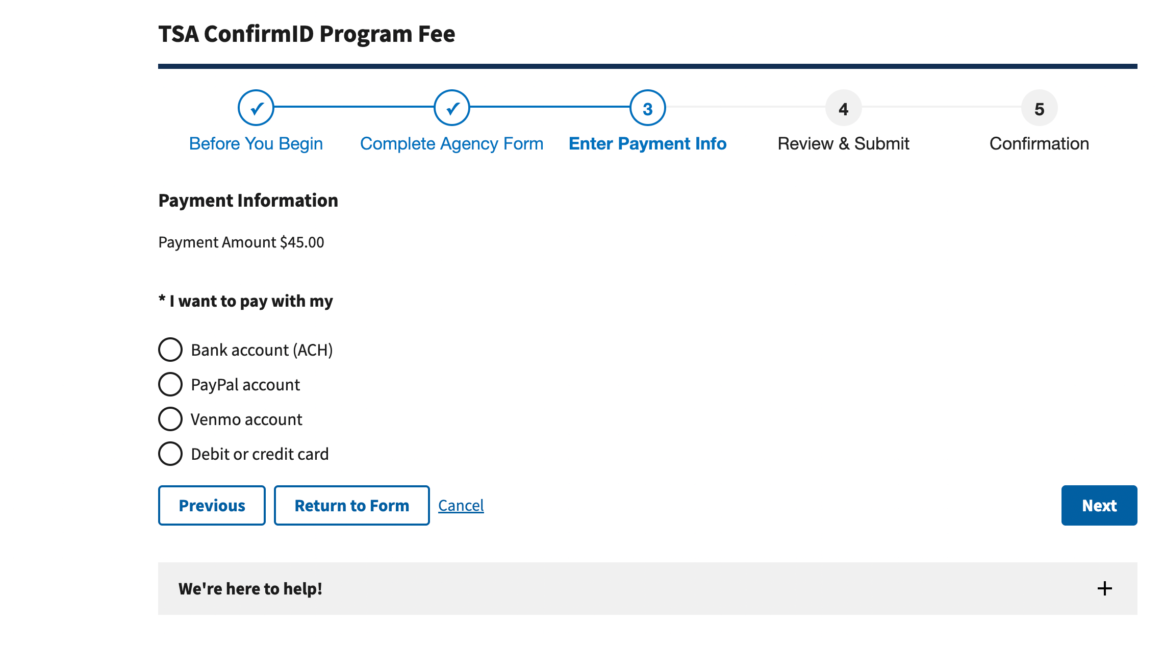Click Enter Payment Info step label
The height and width of the screenshot is (645, 1163).
pos(648,144)
